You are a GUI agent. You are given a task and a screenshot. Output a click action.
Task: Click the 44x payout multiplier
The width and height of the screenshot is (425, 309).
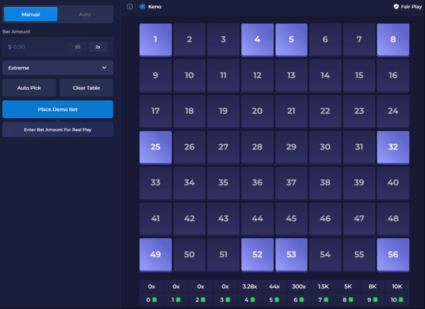pos(274,286)
